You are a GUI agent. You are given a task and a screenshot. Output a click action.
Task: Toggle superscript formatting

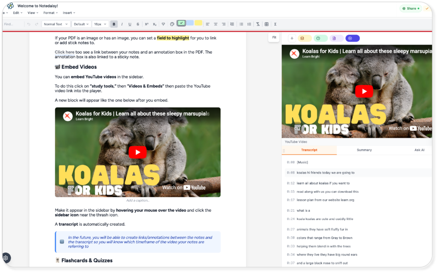(x=146, y=24)
